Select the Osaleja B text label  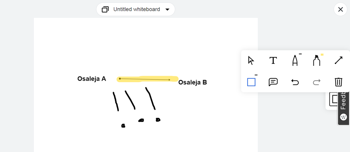(193, 83)
